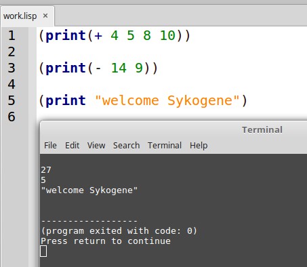Click the "print" keyword on line 1
The image size is (307, 267).
point(66,36)
